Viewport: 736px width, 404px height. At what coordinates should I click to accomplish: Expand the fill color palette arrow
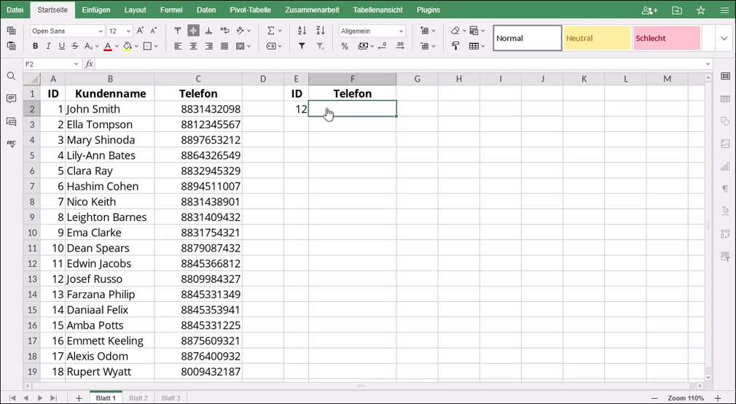pyautogui.click(x=136, y=46)
